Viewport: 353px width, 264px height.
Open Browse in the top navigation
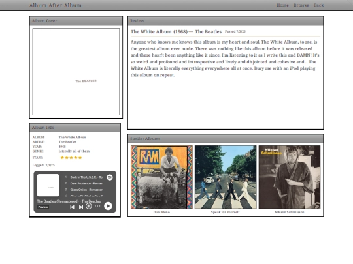(301, 5)
